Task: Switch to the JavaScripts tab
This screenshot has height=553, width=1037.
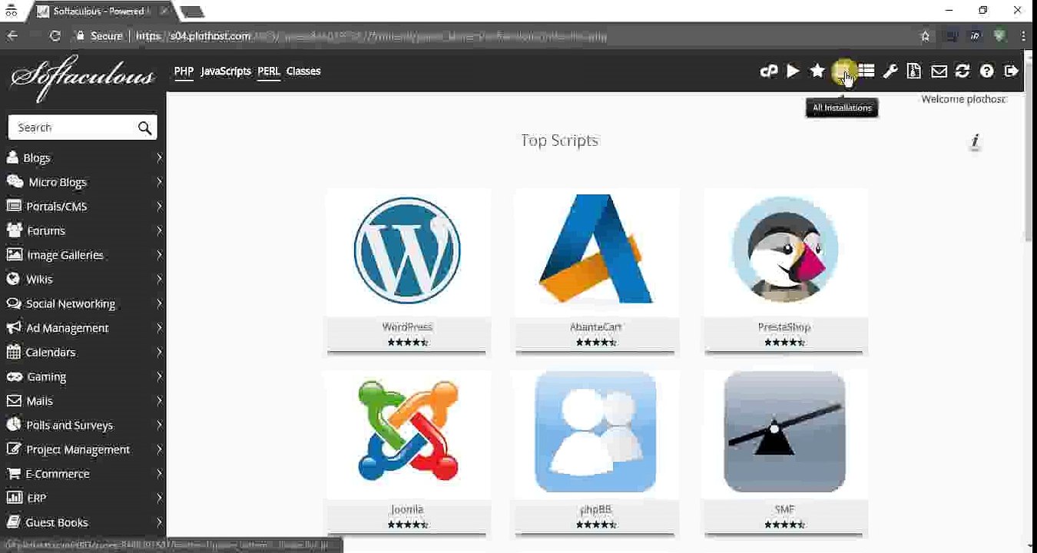Action: pyautogui.click(x=226, y=71)
